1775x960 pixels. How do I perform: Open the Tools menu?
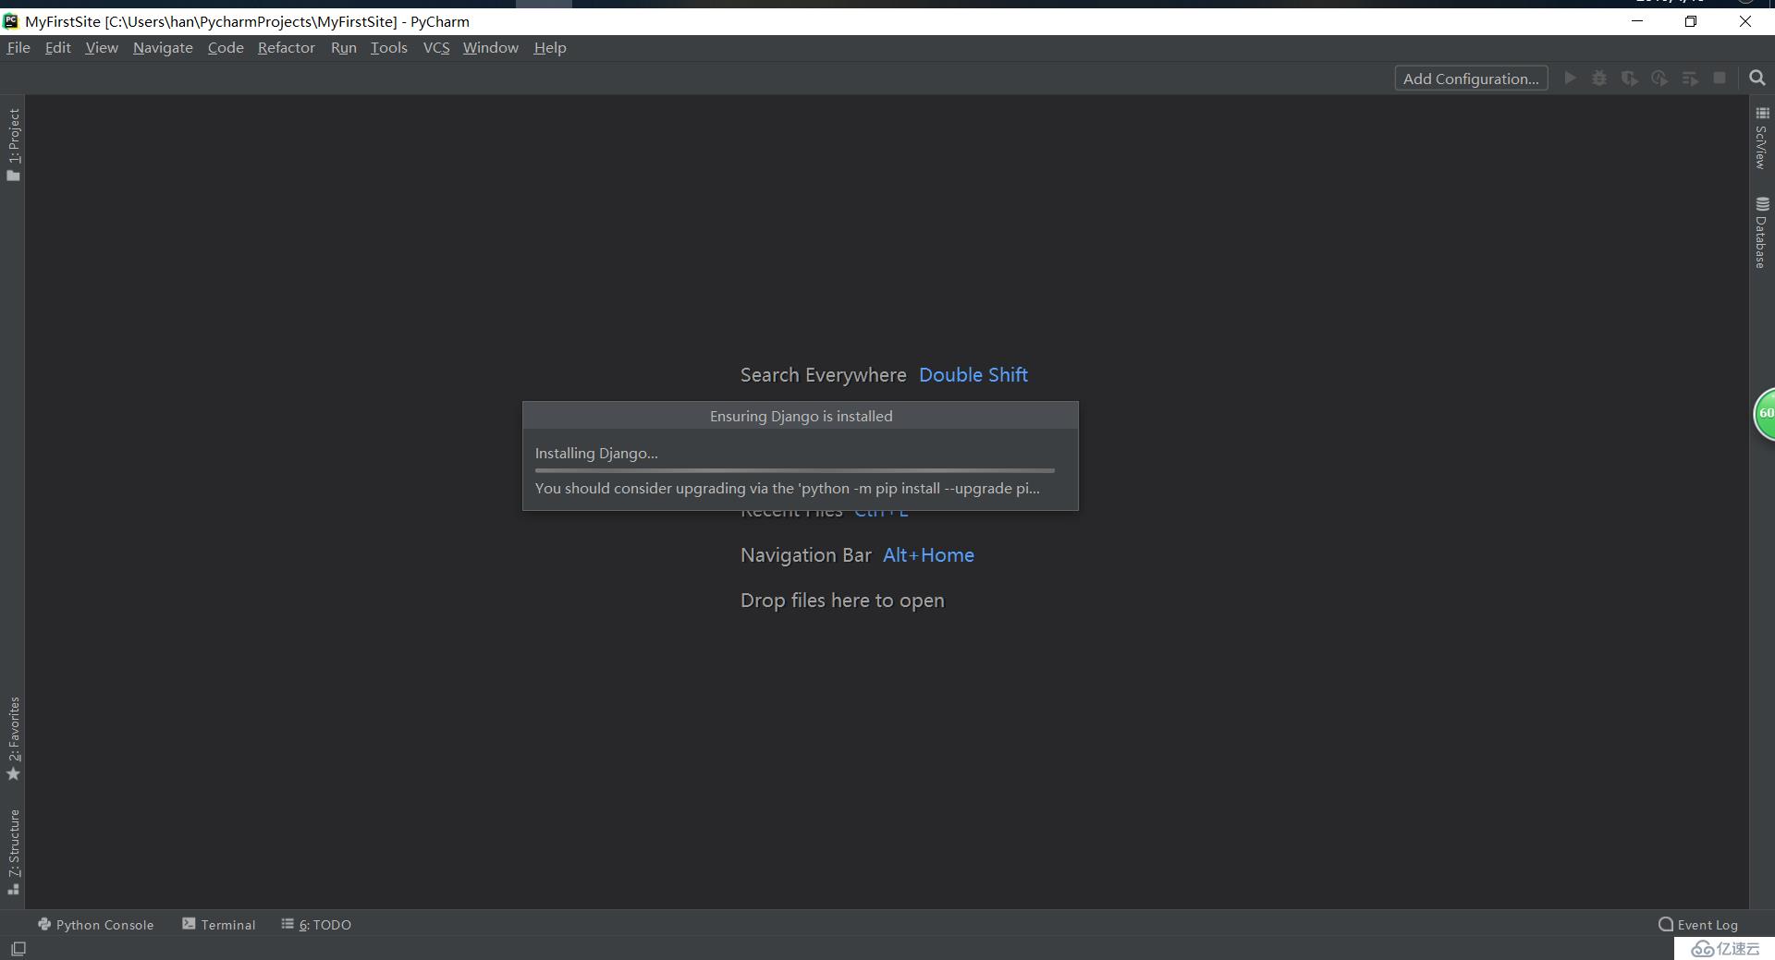[x=389, y=48]
